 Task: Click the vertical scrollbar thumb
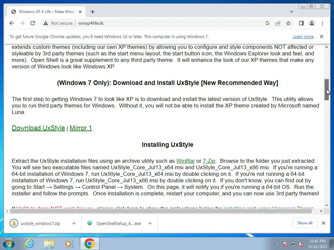coord(326,90)
